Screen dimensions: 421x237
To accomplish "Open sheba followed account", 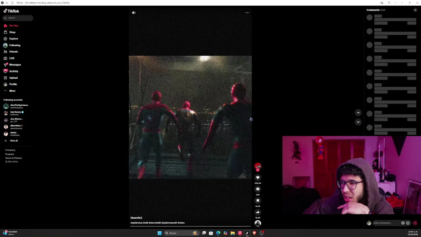I will point(12,134).
